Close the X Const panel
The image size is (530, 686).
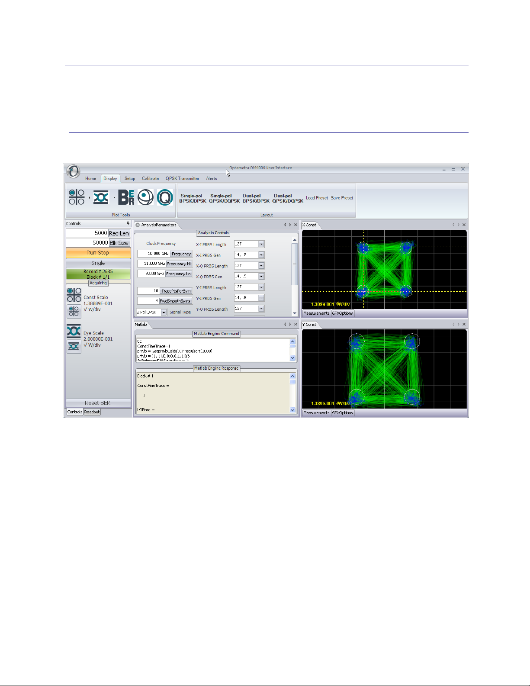tap(464, 225)
